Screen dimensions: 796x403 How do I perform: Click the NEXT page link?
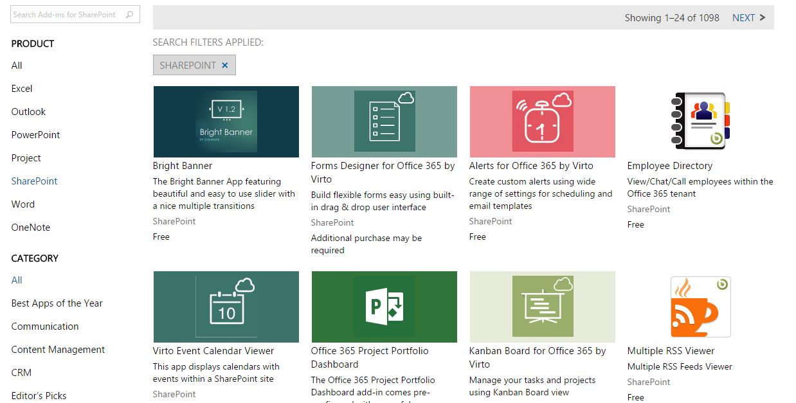[743, 18]
